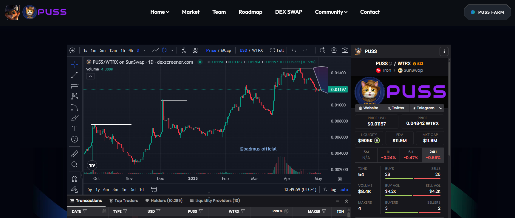
Task: Toggle log scale on price axis
Action: pyautogui.click(x=333, y=189)
